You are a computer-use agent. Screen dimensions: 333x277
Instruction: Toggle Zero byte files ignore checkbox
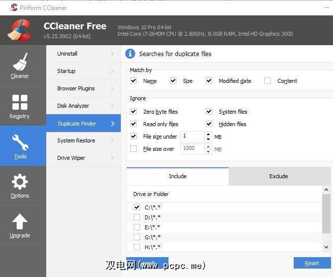[133, 111]
